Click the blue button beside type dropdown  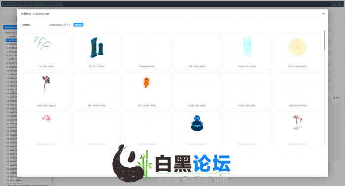pyautogui.click(x=78, y=25)
